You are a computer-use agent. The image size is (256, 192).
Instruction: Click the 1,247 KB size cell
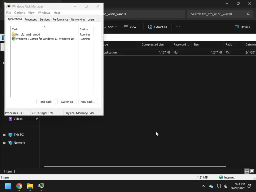tap(216, 52)
